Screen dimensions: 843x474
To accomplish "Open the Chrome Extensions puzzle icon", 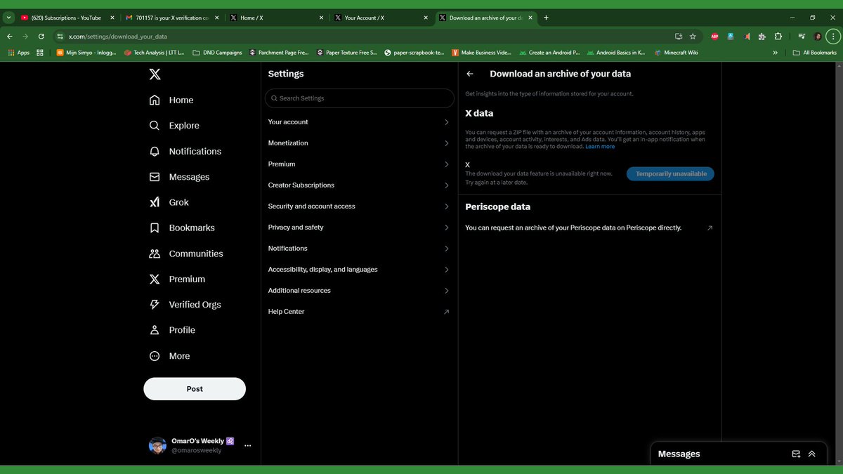I will point(778,36).
